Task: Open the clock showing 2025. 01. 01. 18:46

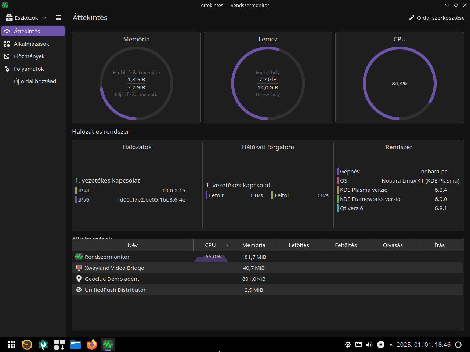Action: (x=423, y=345)
